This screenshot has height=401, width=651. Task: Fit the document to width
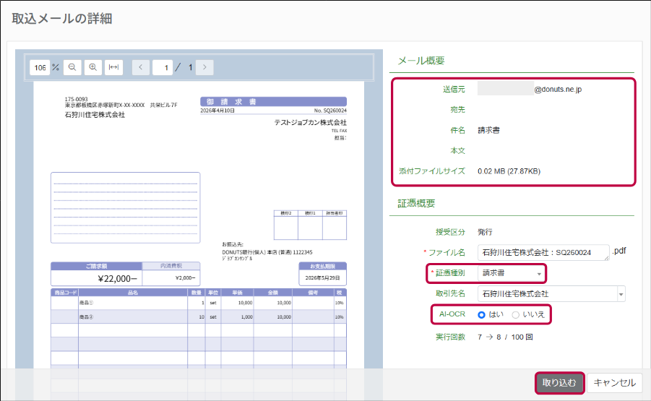pos(113,67)
